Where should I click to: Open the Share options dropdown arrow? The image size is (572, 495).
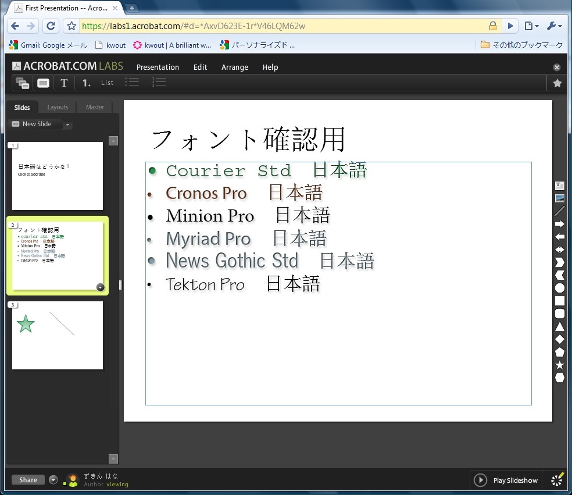(x=52, y=479)
